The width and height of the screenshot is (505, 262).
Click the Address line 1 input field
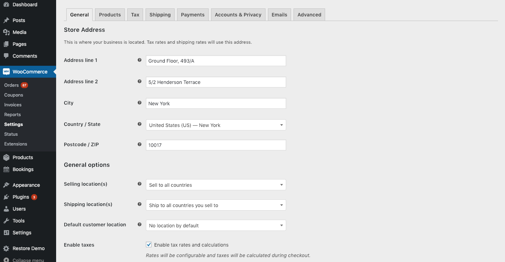tap(216, 61)
